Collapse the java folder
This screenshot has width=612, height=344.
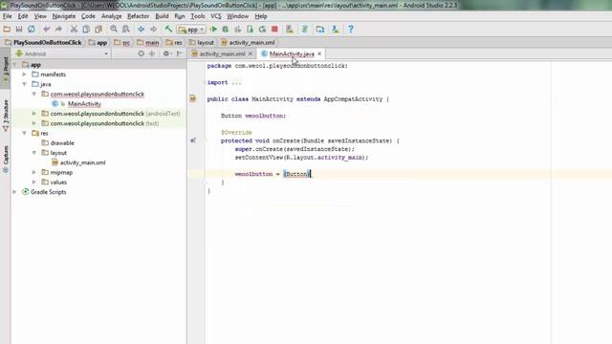point(24,84)
